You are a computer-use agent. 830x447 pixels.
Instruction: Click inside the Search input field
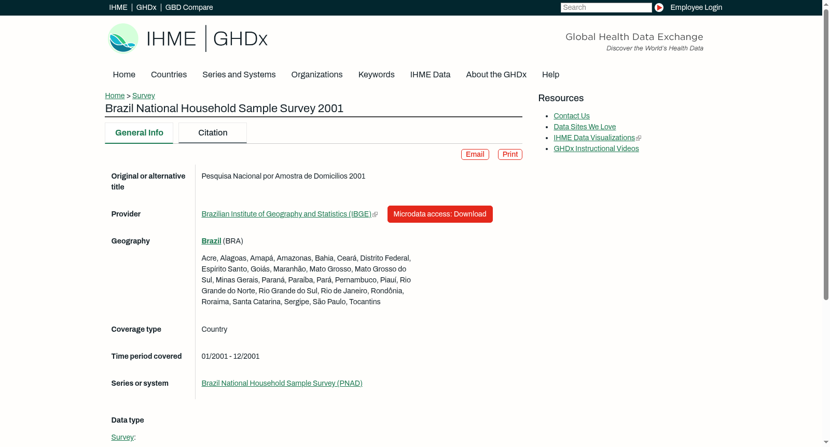[x=606, y=7]
